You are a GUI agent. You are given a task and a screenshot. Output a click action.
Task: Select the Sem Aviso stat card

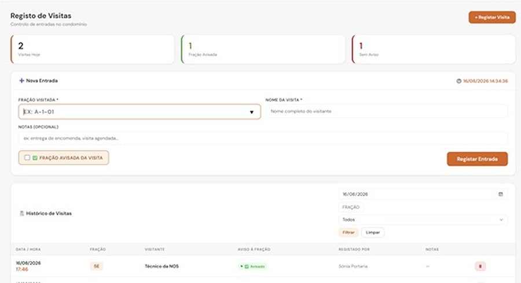[434, 49]
